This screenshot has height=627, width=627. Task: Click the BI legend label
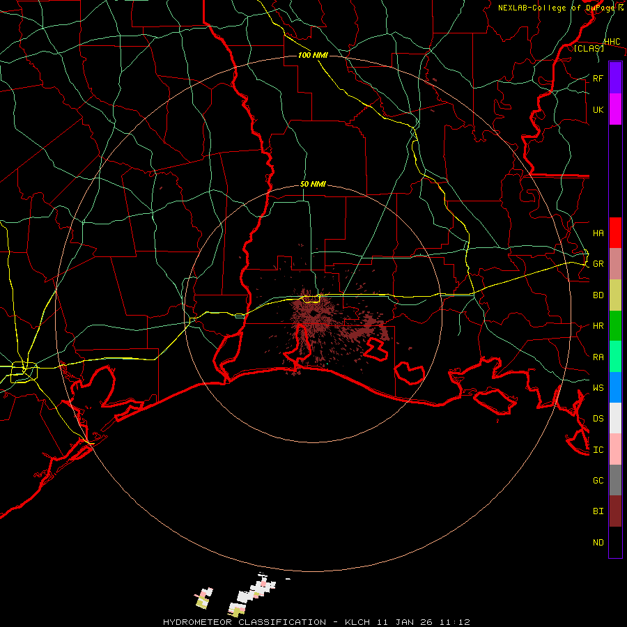(598, 511)
